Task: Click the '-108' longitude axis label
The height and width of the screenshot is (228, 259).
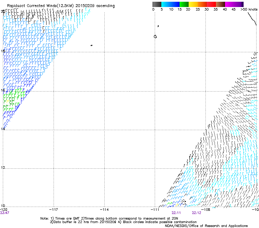Action: (x=206, y=210)
